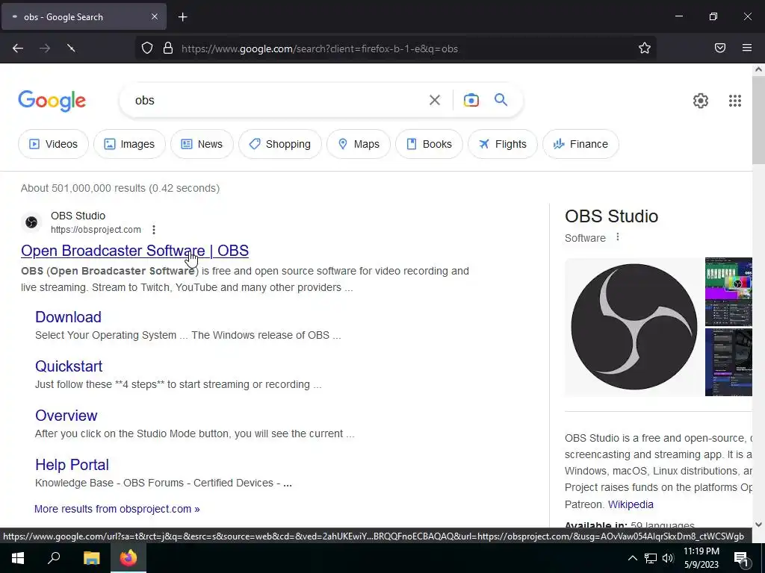Go to Google homepage via logo
The width and height of the screenshot is (765, 573).
click(x=52, y=101)
